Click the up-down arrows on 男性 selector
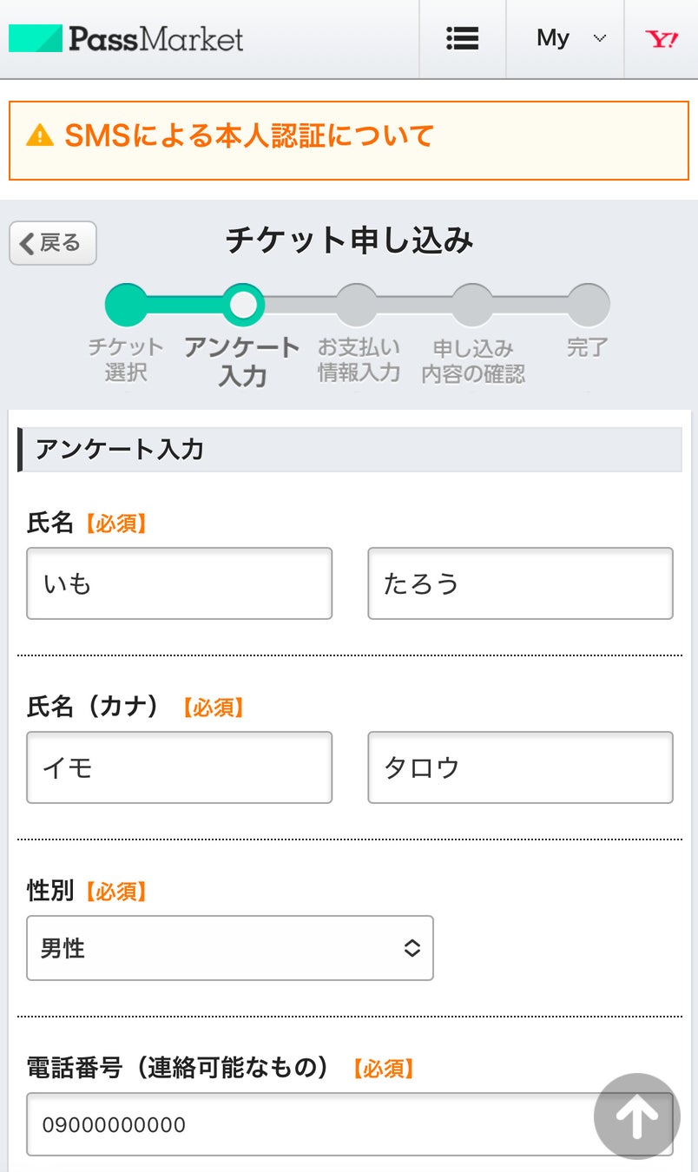This screenshot has height=1172, width=698. tap(412, 948)
